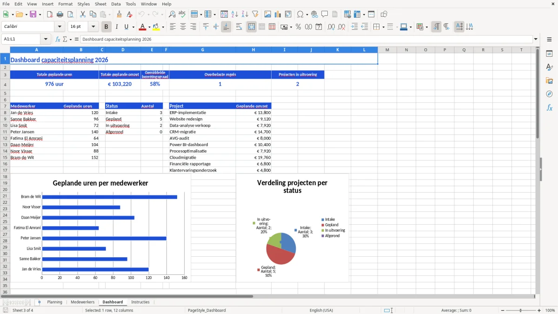Save the document with the floppy icon
Screen dimensions: 558x314
(x=33, y=14)
